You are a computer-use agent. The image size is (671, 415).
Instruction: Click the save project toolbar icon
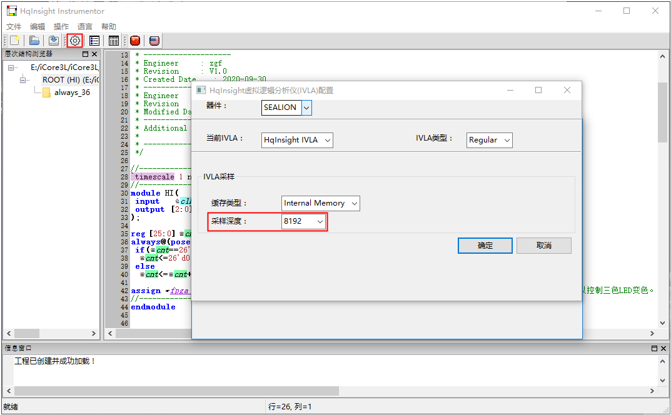coord(54,41)
